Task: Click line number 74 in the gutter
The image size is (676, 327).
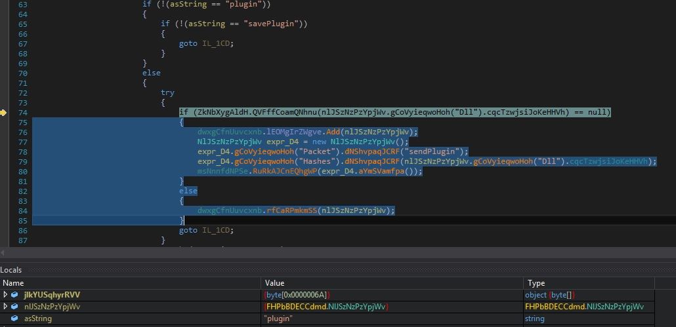Action: 23,113
